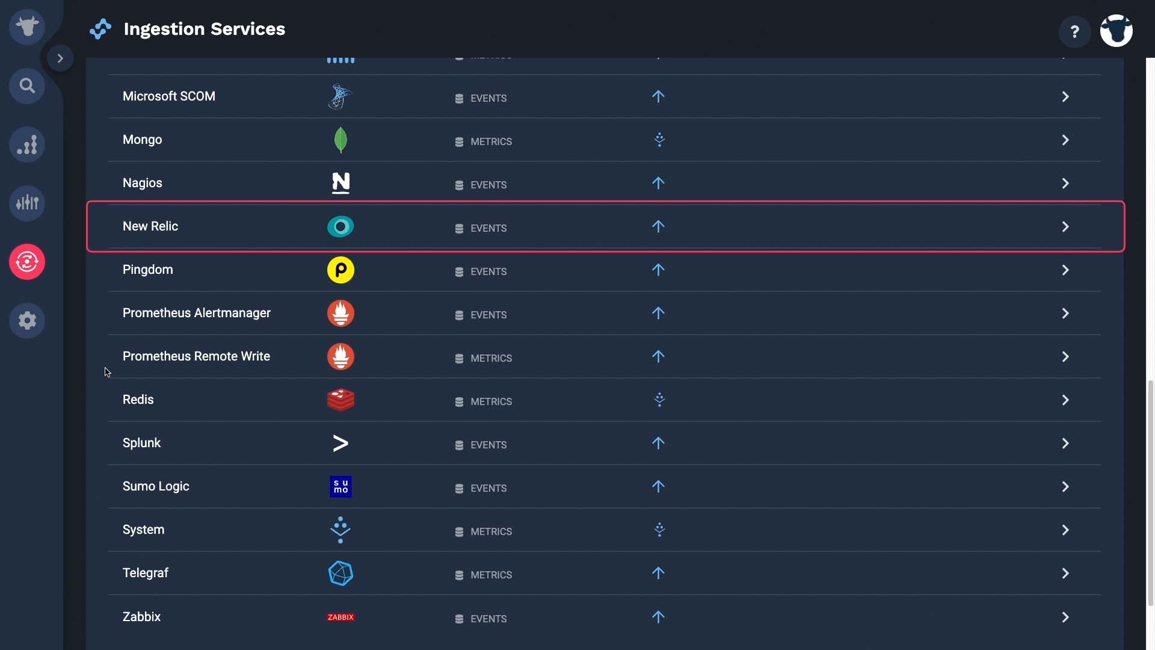
Task: Click the EVENTS label in Nagios row
Action: point(488,185)
